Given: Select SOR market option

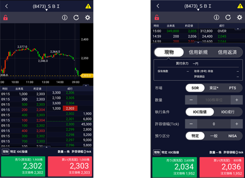Looking at the screenshot, I should point(195,88).
